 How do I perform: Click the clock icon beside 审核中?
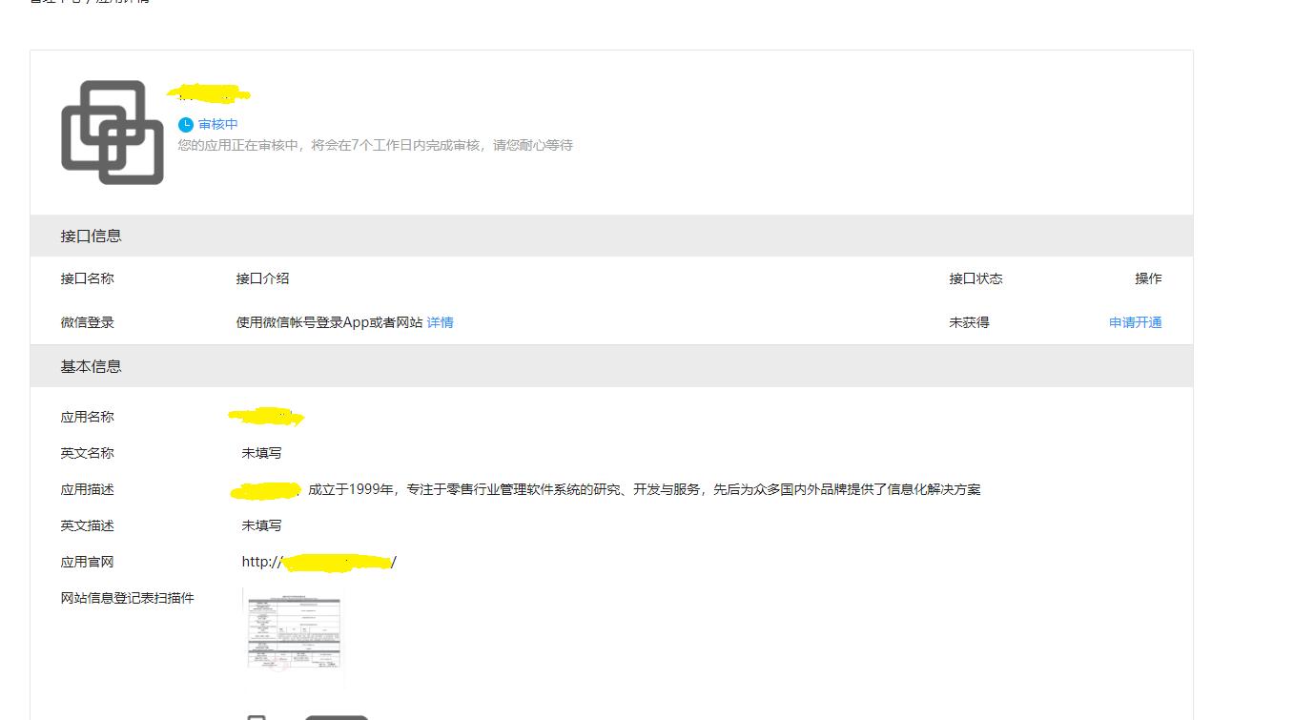(186, 125)
